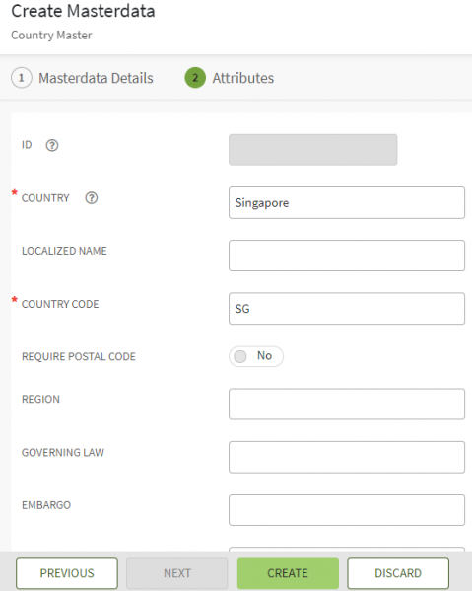Click the Create Masterdata page heading

pos(83,11)
